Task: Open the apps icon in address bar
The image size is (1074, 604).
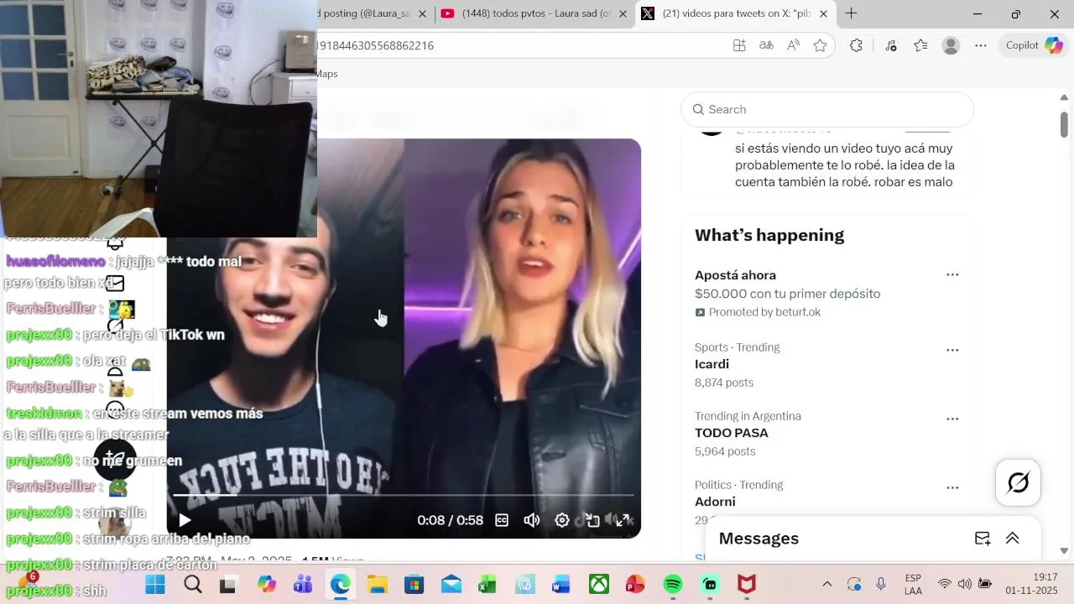Action: pos(739,45)
